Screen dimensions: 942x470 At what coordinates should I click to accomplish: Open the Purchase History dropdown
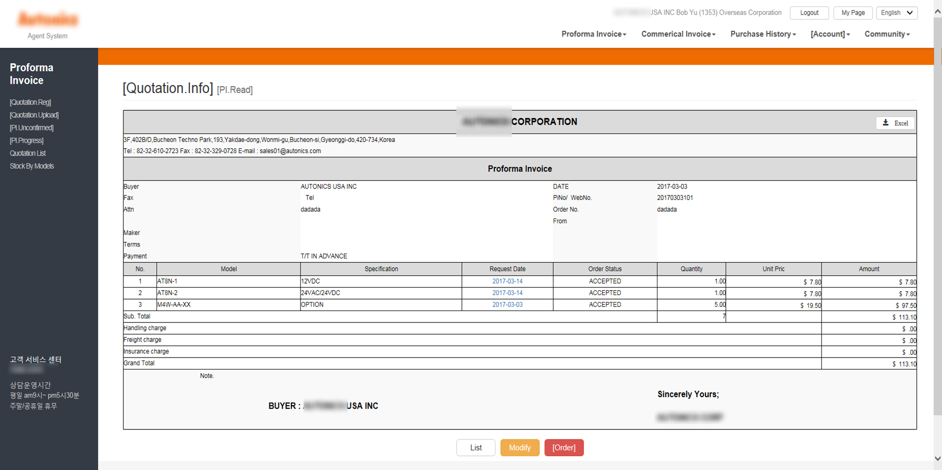tap(762, 34)
